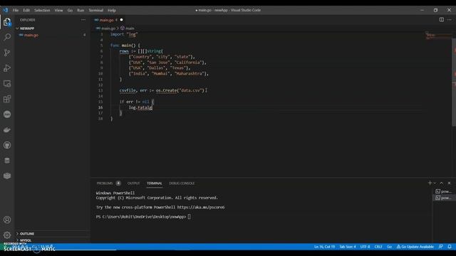The width and height of the screenshot is (456, 256).
Task: Click the editor vertical scrollbar
Action: (x=454, y=82)
